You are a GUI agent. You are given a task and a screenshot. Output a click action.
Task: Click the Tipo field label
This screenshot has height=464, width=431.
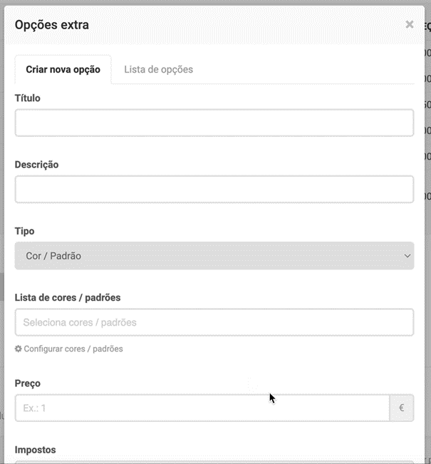[24, 231]
